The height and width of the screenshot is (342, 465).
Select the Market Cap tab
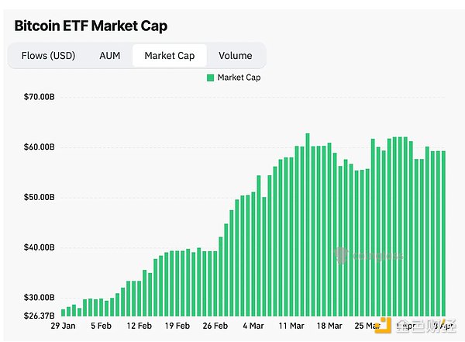[170, 56]
